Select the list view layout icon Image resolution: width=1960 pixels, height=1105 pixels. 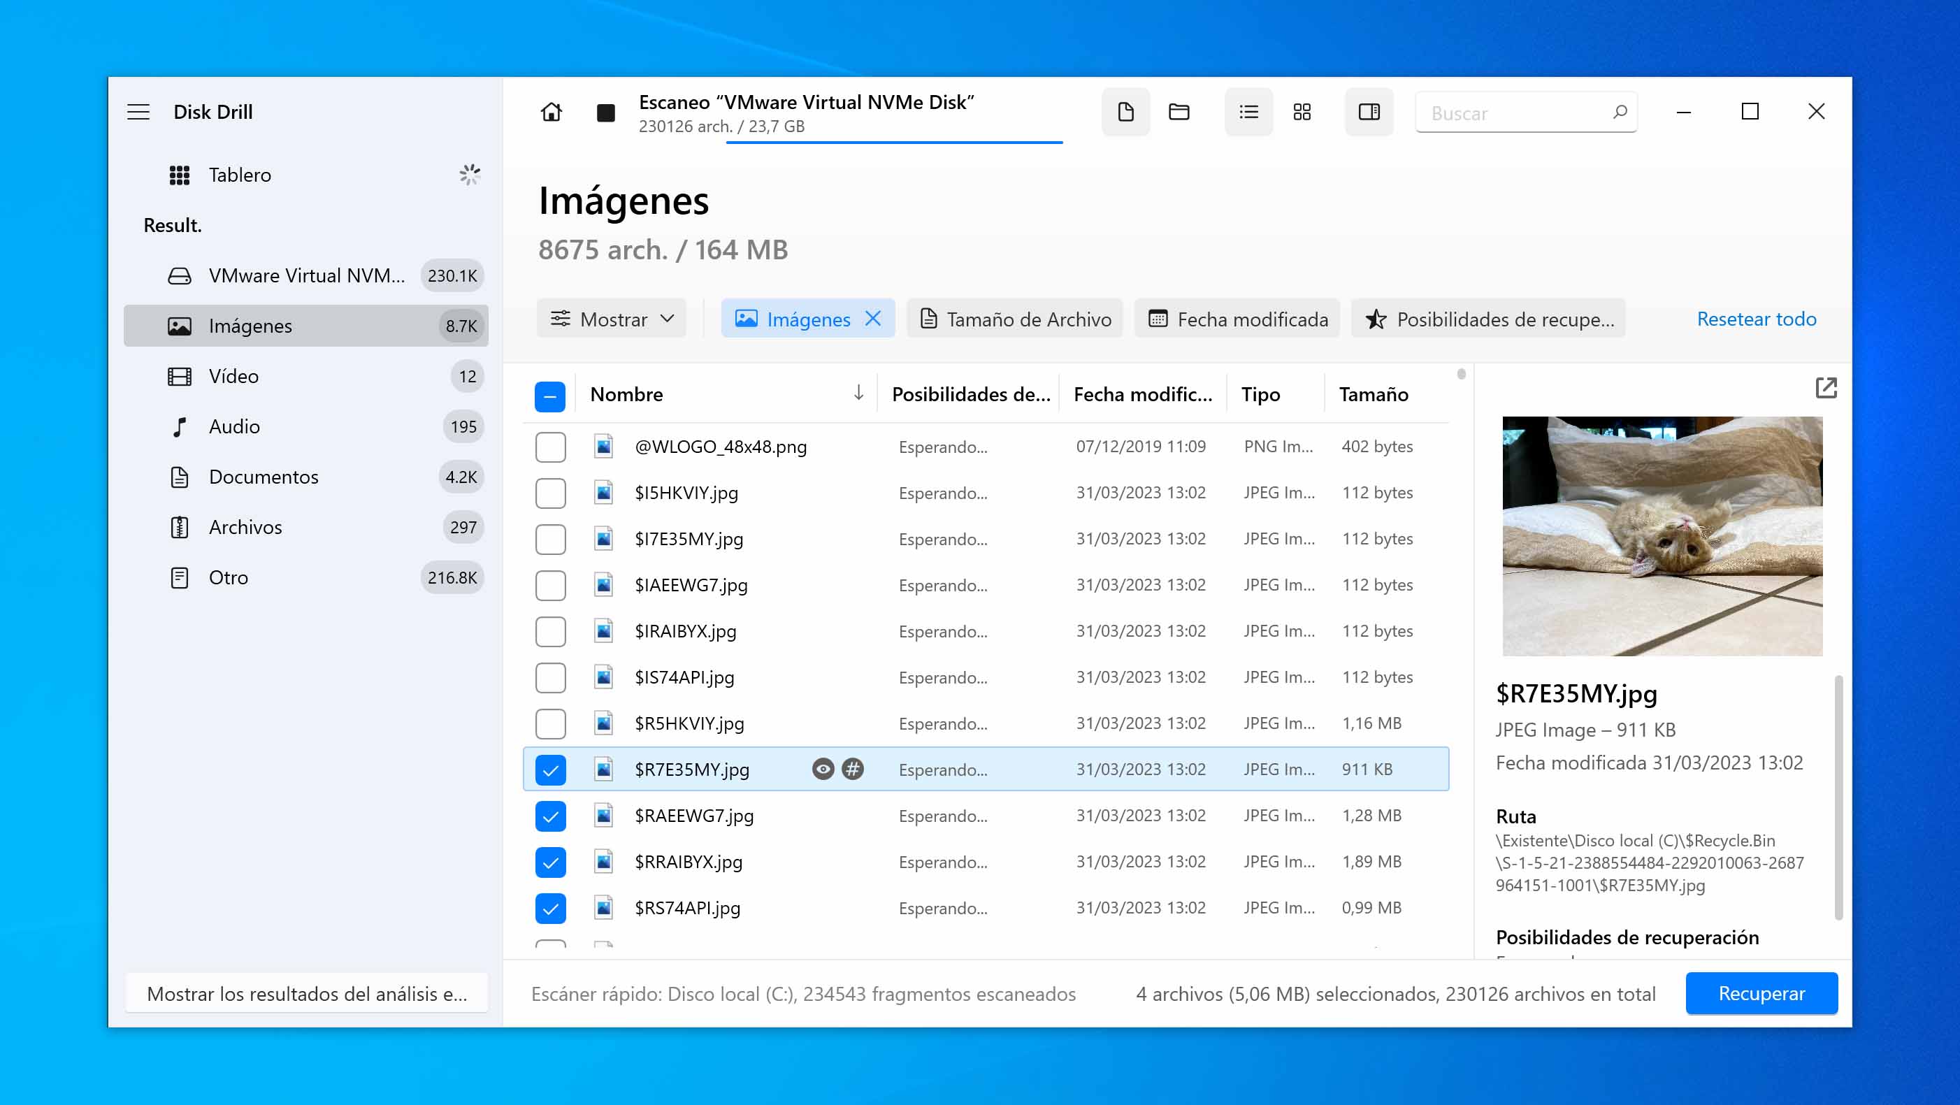1248,112
